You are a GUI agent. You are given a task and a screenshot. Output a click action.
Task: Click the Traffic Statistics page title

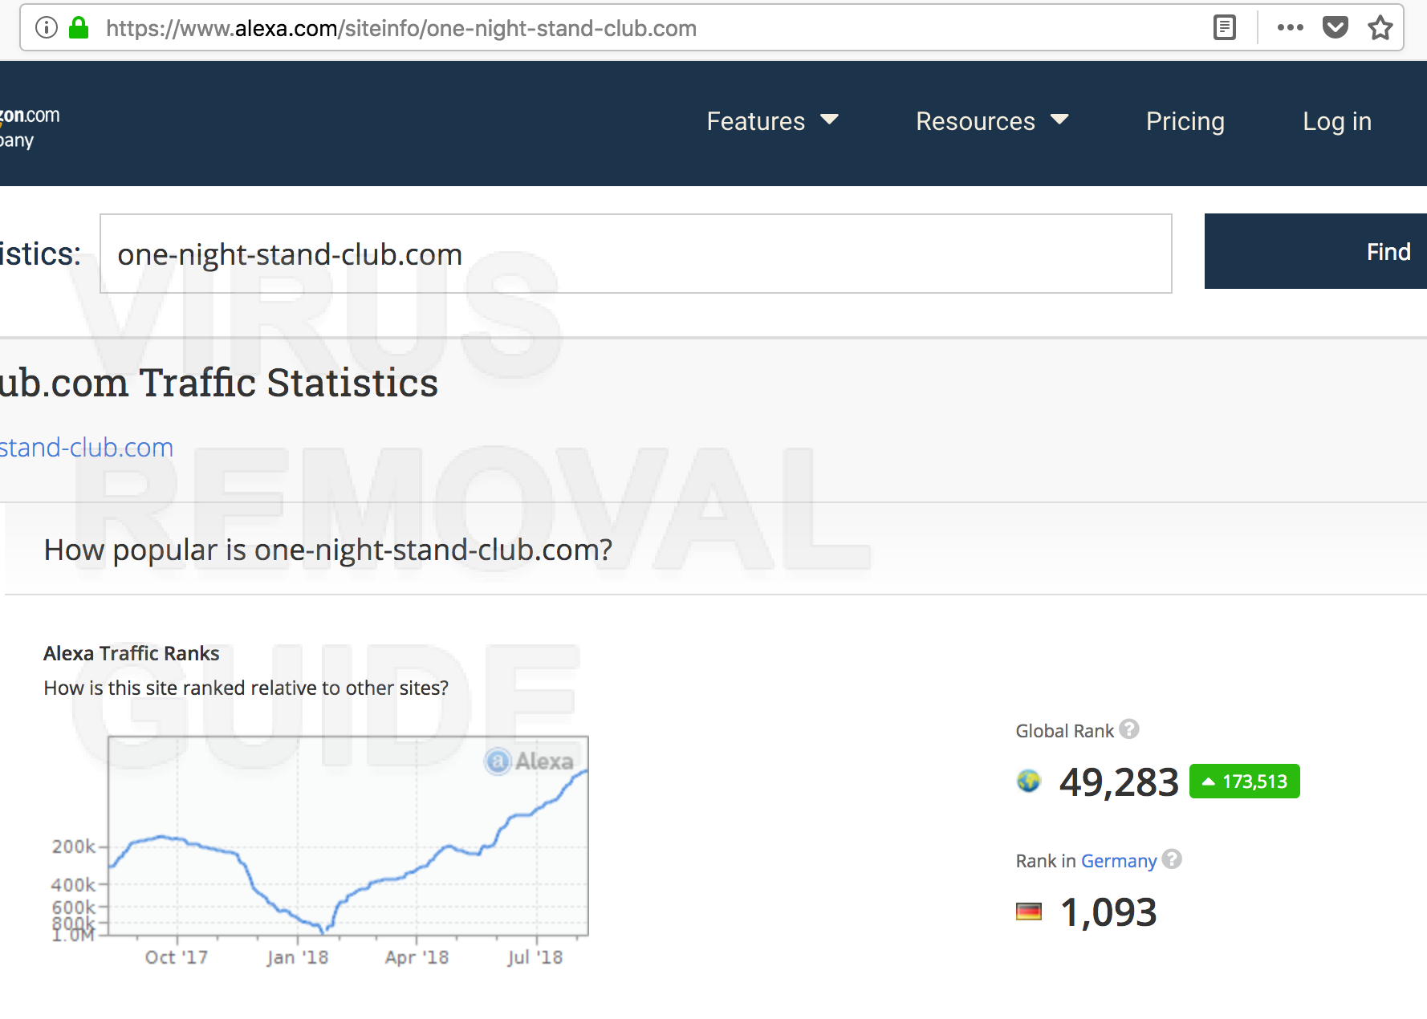218,383
